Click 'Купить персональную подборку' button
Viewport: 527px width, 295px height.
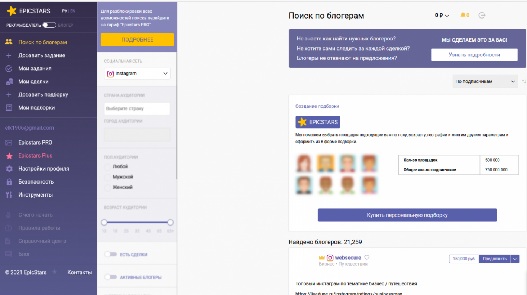407,215
